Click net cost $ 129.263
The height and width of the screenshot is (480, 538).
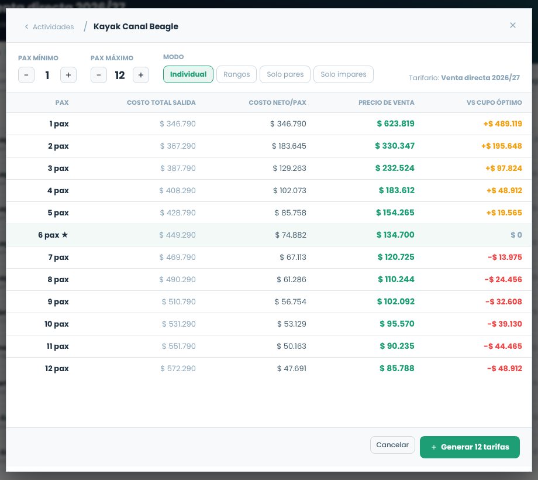click(289, 168)
